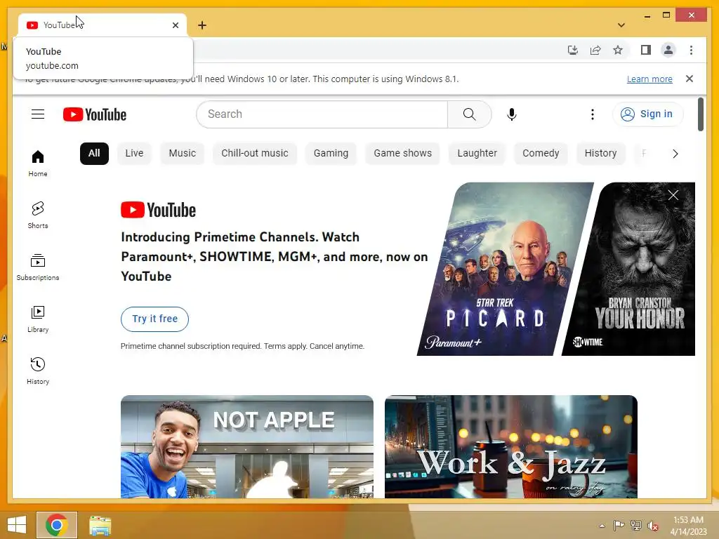Dismiss the Primetime Channels promo banner
Screen dimensions: 719x539
pos(673,195)
